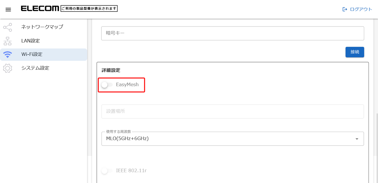Select Wi-Fi設定 sidebar entry
The height and width of the screenshot is (183, 378).
point(32,54)
